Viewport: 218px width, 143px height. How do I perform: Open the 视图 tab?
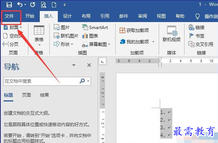[x=161, y=16]
